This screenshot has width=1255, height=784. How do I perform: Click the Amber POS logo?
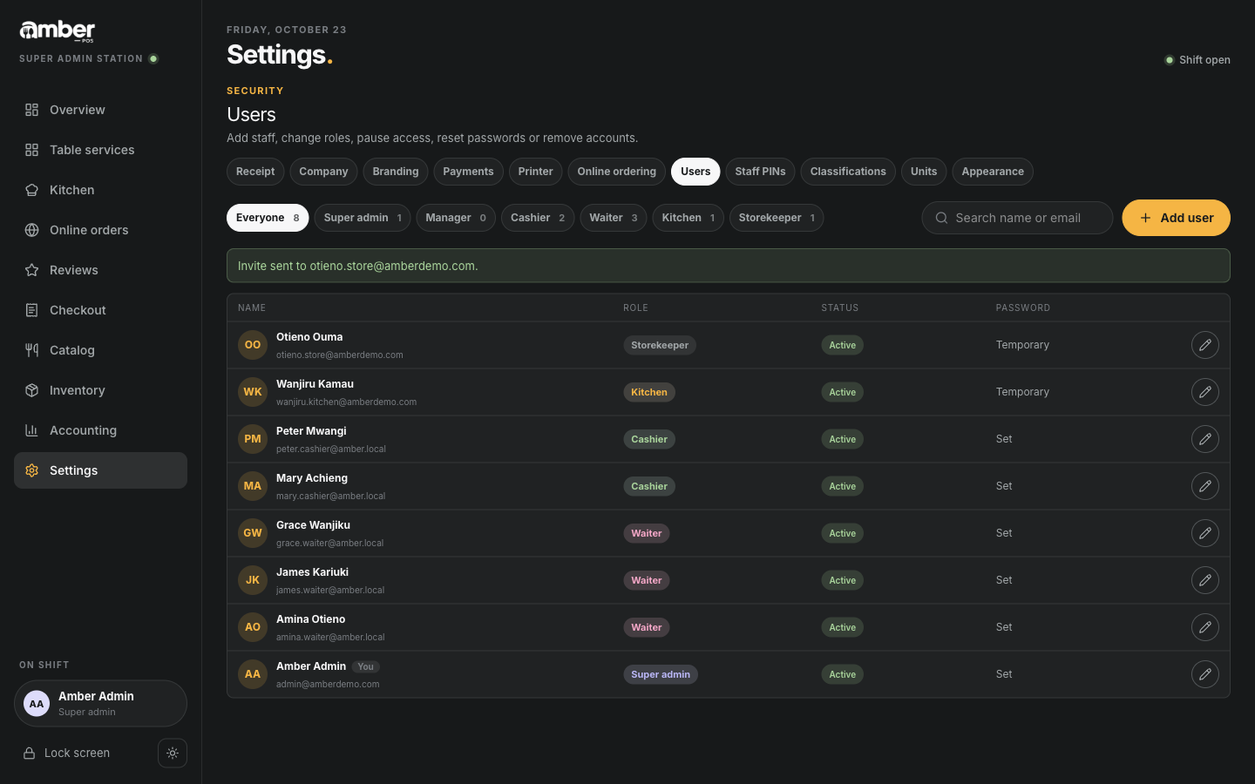[x=58, y=31]
